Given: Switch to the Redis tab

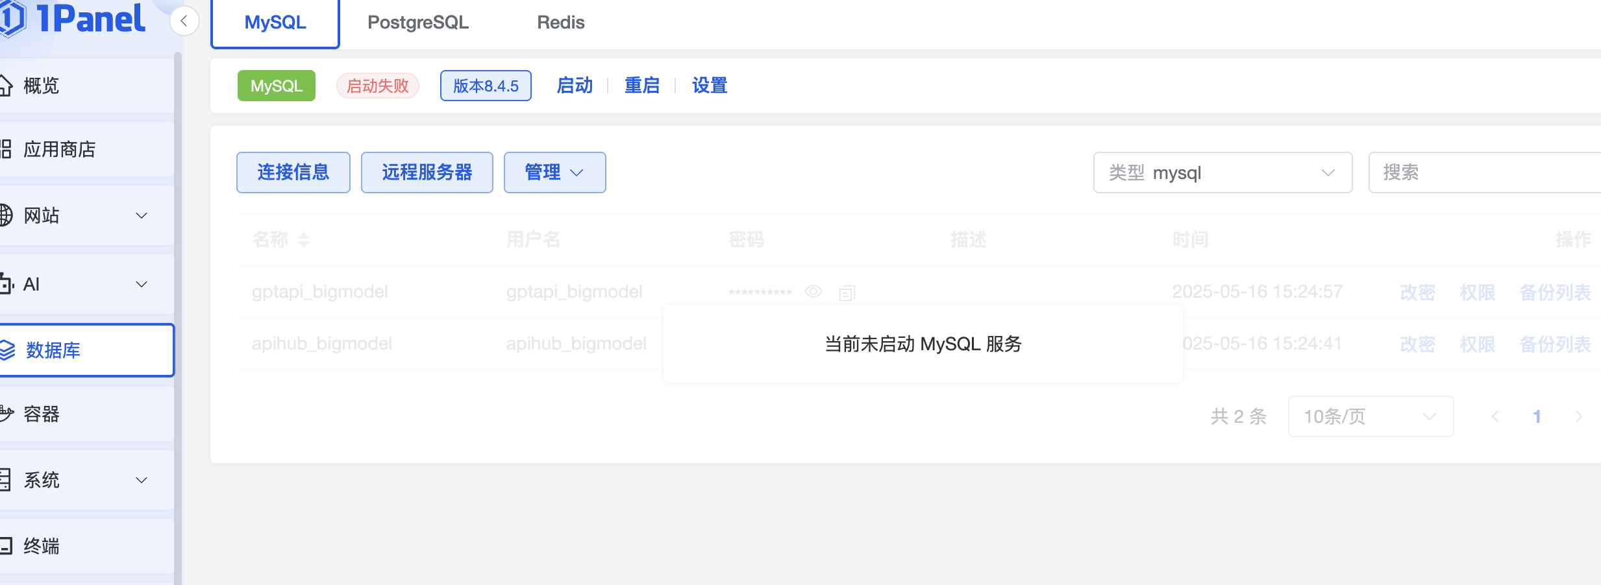Looking at the screenshot, I should [561, 23].
